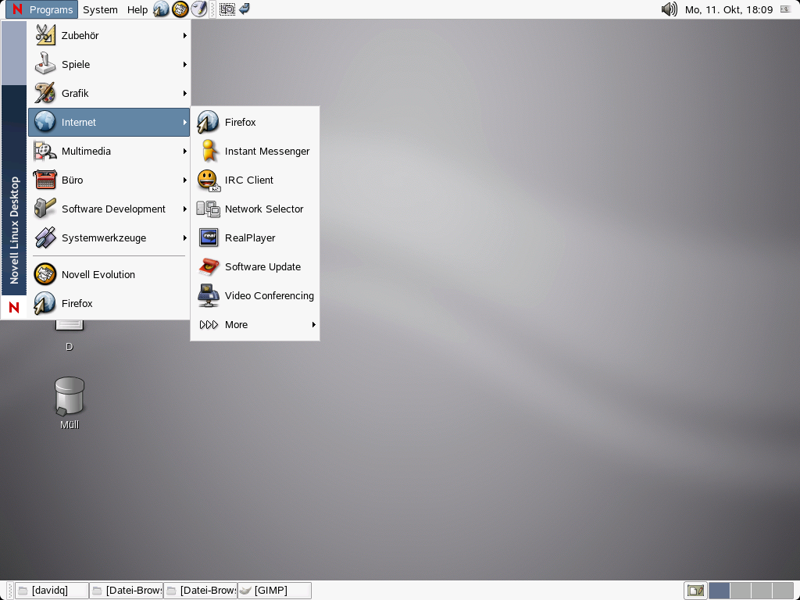Launch Evolution from top panel launcher
Image resolution: width=800 pixels, height=600 pixels.
180,9
